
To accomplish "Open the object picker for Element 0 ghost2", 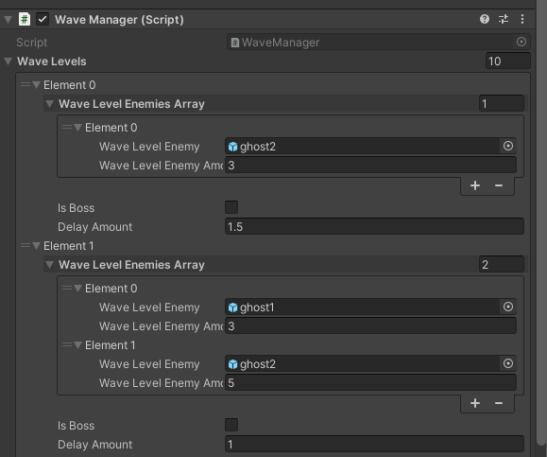I will [x=508, y=146].
